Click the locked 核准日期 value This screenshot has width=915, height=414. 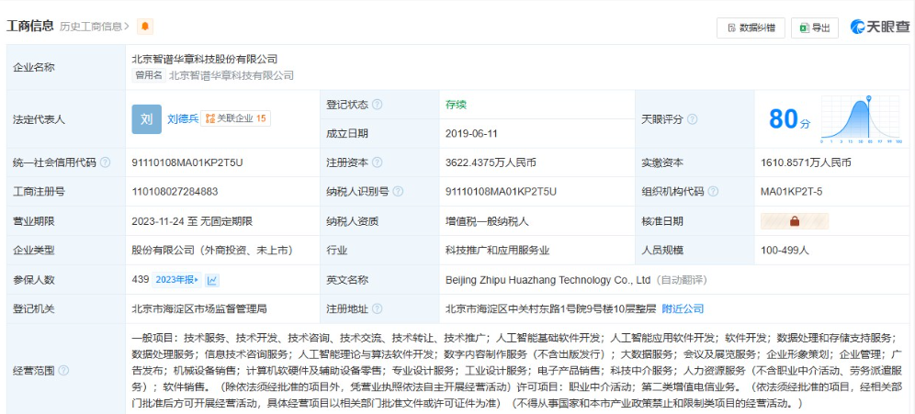pyautogui.click(x=795, y=221)
